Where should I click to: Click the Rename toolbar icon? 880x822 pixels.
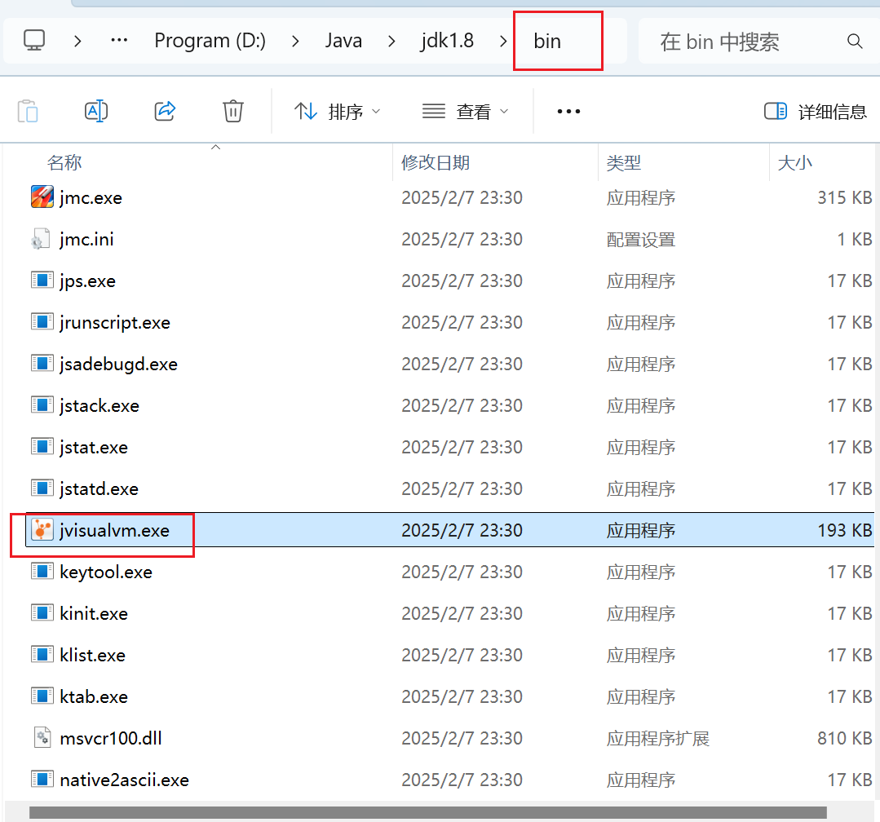coord(96,111)
